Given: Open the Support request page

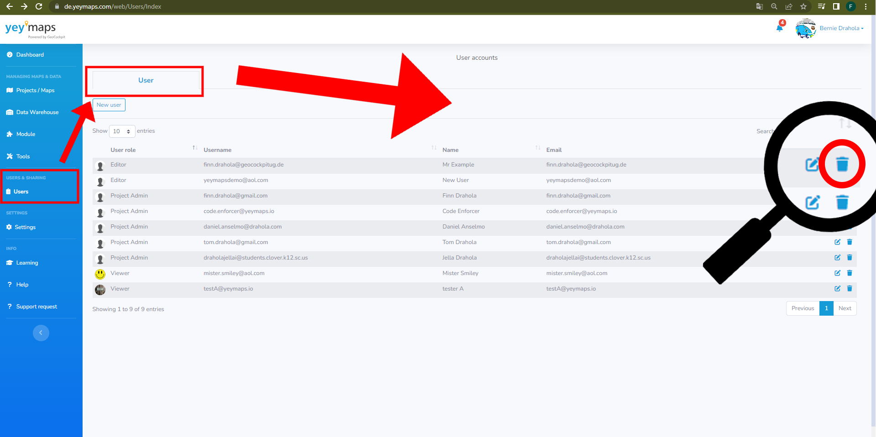Looking at the screenshot, I should pos(36,306).
